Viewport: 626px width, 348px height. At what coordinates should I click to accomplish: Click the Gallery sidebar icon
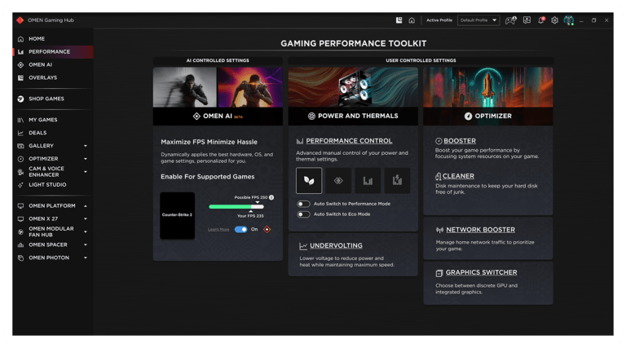click(20, 146)
